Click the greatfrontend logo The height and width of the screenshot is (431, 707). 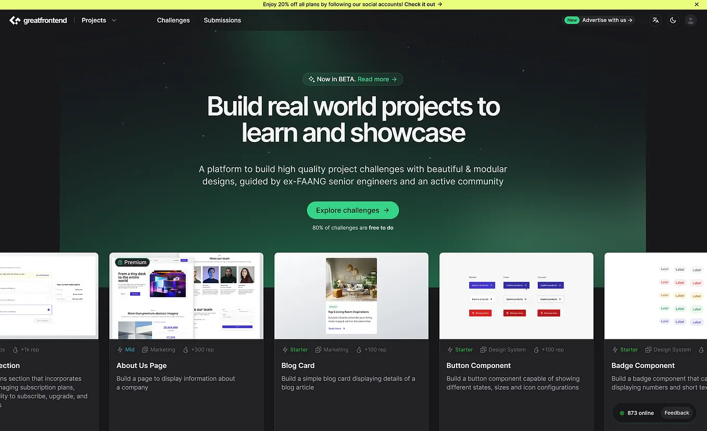point(38,20)
